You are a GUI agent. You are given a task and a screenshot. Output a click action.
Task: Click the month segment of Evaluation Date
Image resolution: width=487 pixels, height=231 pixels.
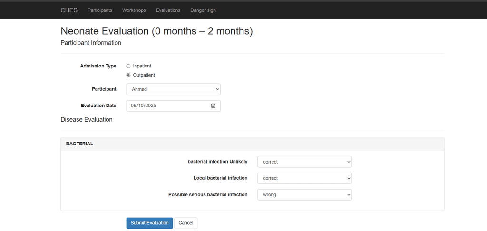click(134, 106)
